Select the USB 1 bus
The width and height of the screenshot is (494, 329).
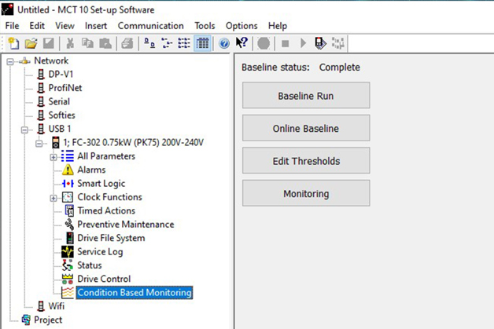pos(60,129)
